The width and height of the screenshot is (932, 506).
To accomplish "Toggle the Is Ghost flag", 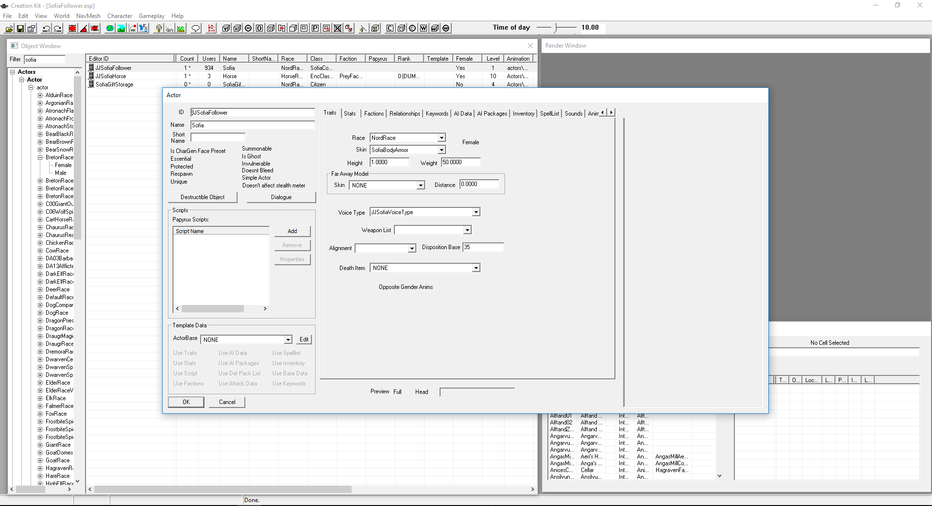I will (x=251, y=156).
